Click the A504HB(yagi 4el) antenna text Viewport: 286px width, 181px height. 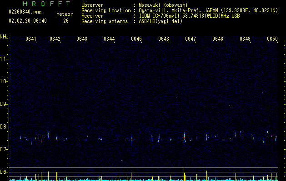[161, 21]
